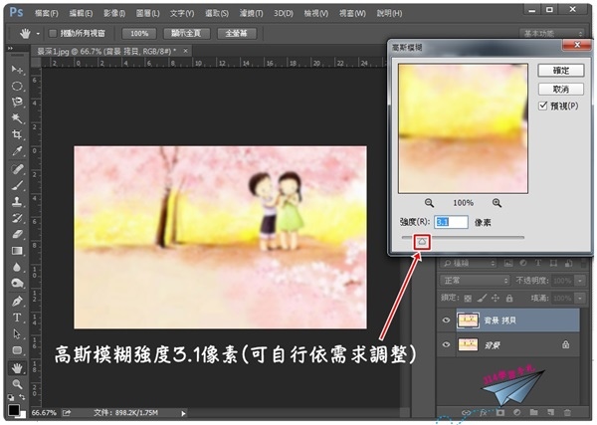
Task: Select the Magic Wand tool
Action: 17,118
